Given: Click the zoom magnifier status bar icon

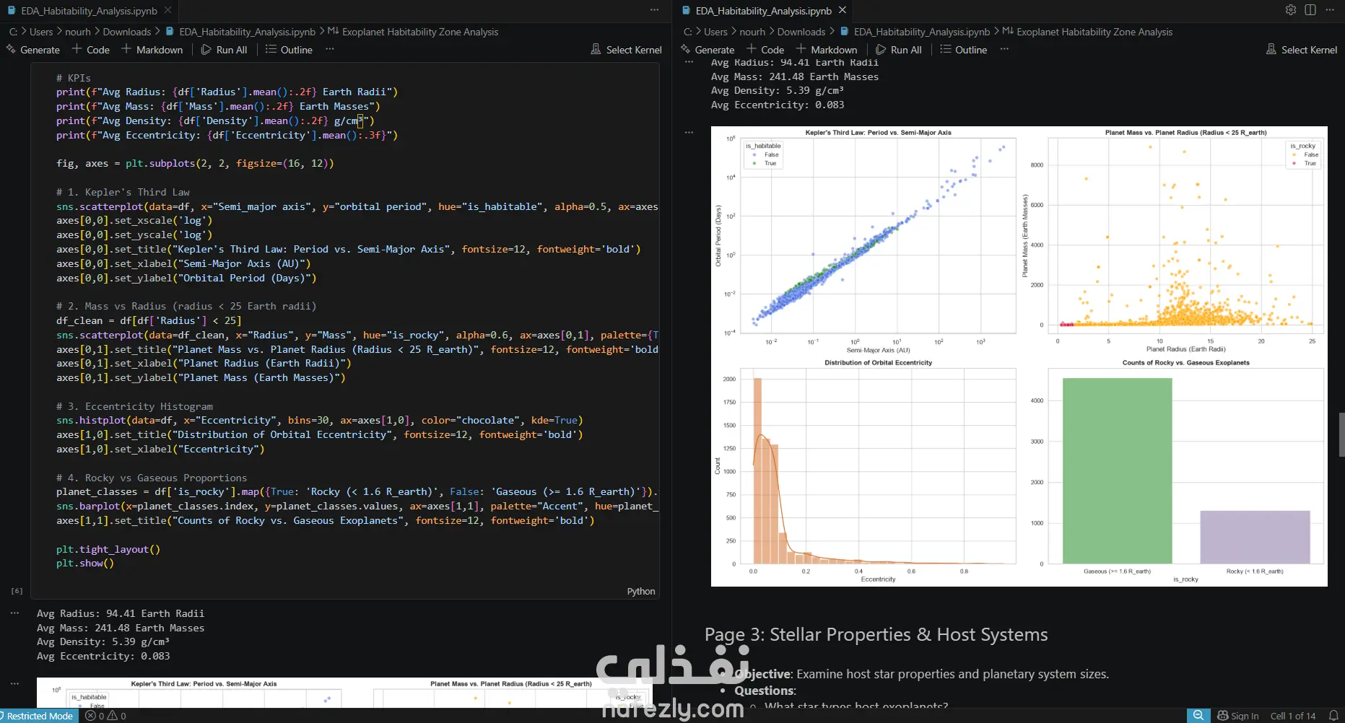Looking at the screenshot, I should point(1198,716).
